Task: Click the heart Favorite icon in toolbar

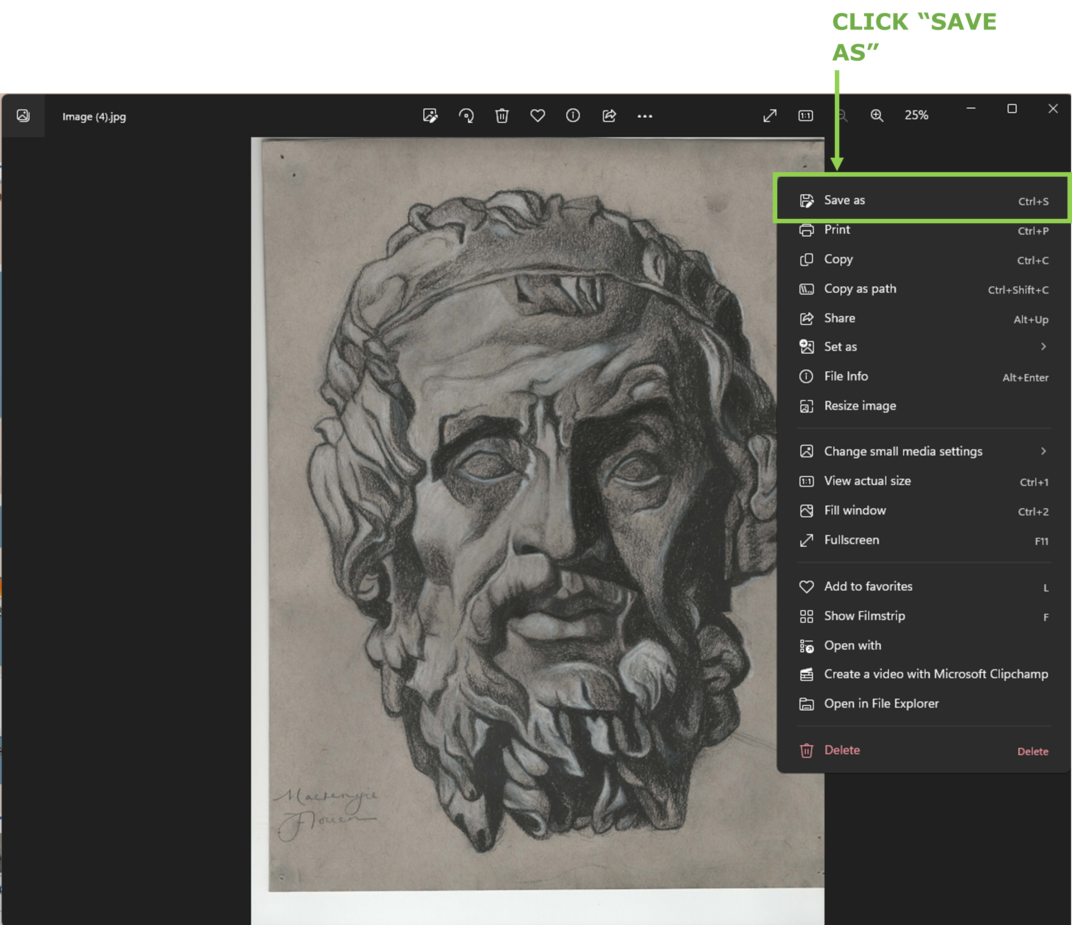Action: tap(537, 116)
